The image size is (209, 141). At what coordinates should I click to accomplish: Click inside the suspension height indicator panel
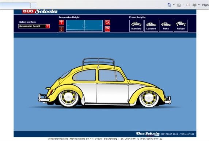coord(84,26)
